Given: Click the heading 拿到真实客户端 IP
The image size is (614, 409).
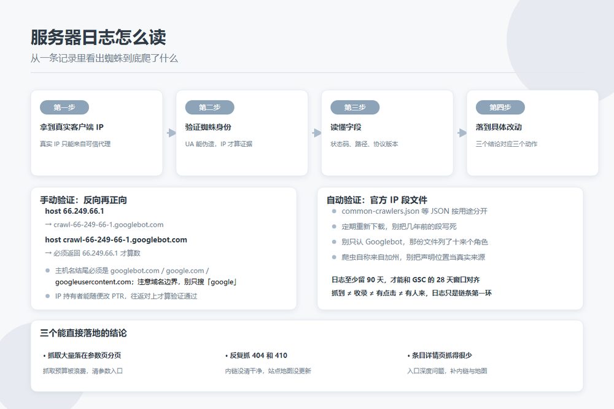Looking at the screenshot, I should [72, 127].
